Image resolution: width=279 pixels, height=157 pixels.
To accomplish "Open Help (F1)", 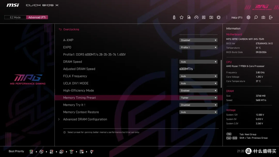I will (237, 17).
